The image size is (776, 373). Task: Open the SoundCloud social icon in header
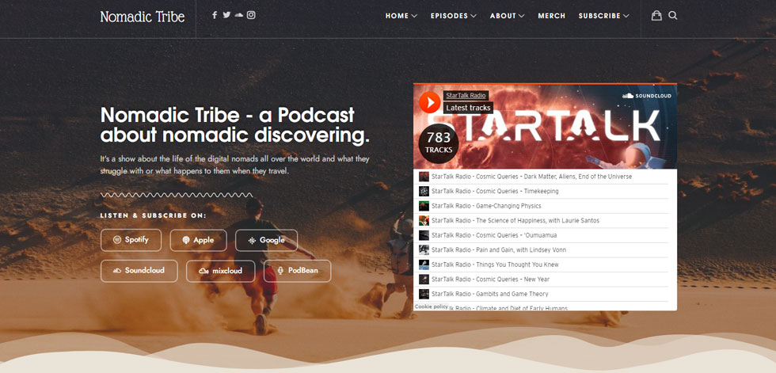239,15
